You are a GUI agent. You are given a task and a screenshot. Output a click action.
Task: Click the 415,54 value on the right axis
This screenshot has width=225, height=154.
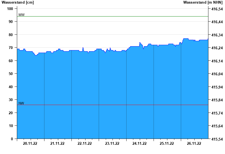click(x=217, y=139)
